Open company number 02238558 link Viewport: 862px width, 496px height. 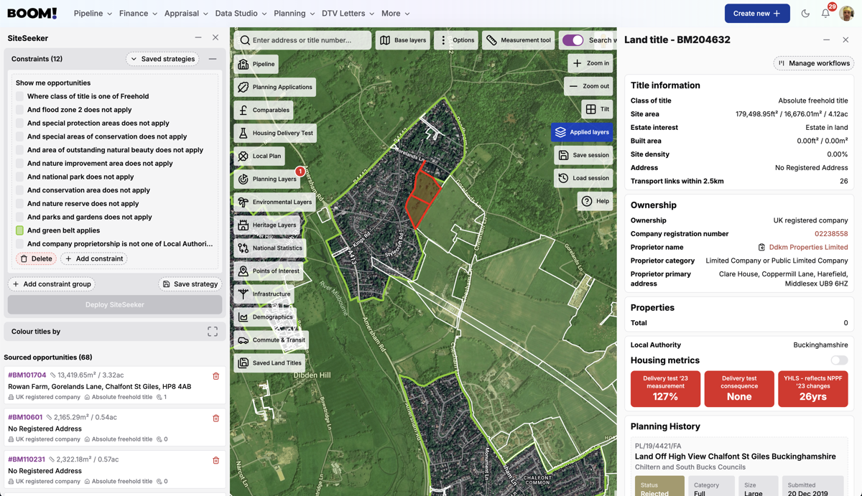tap(831, 234)
